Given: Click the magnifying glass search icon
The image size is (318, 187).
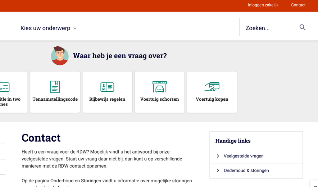Looking at the screenshot, I should pos(303,27).
